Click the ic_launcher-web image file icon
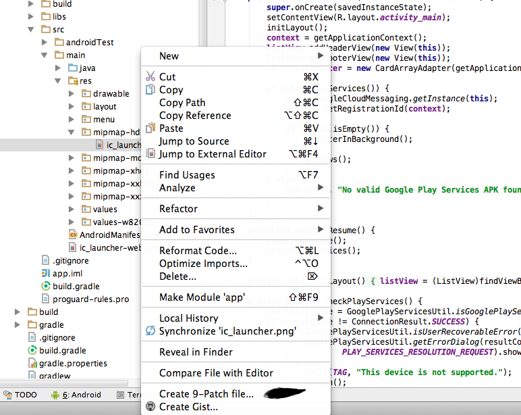 click(72, 247)
